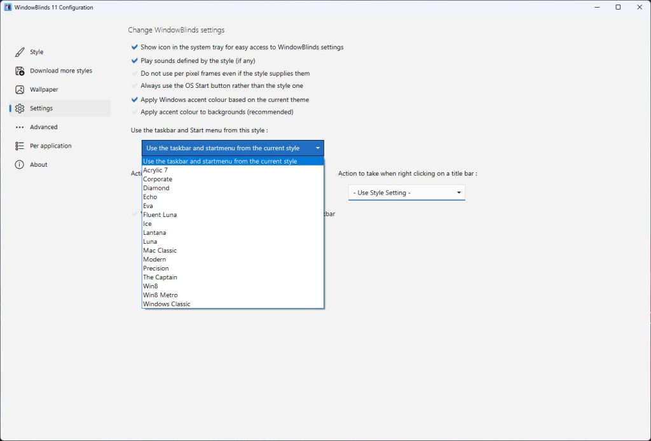Minimize the WindowBlinds window
This screenshot has width=651, height=441.
pyautogui.click(x=597, y=7)
